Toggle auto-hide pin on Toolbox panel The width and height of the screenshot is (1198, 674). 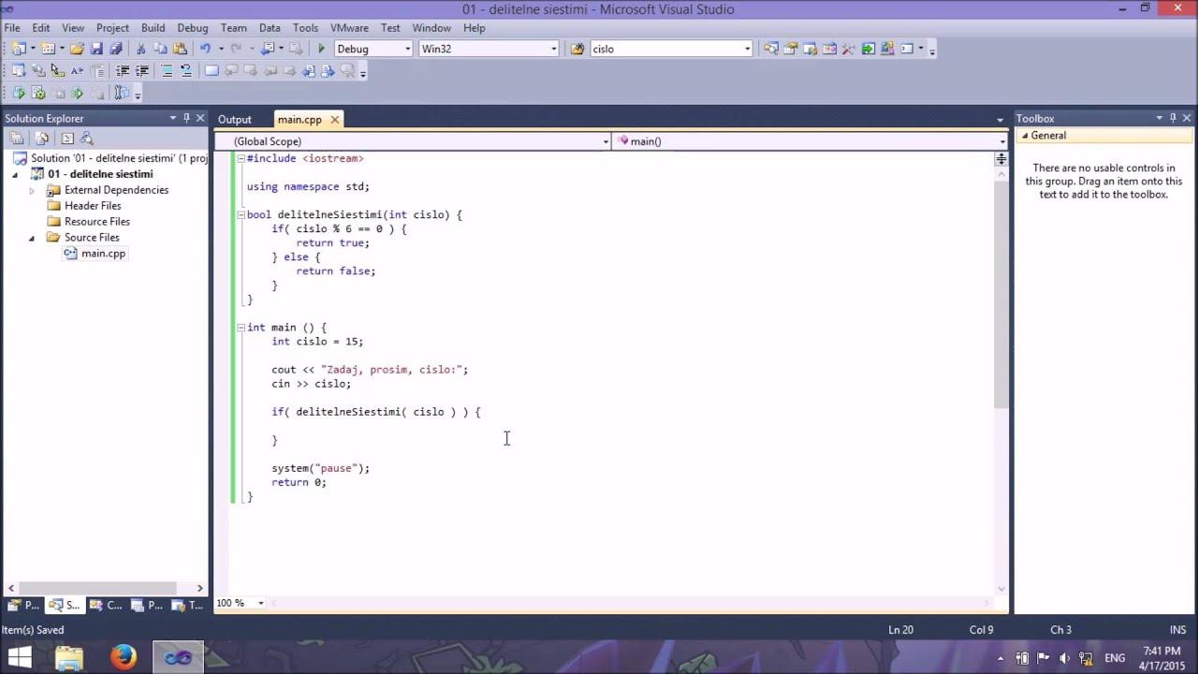[1173, 118]
